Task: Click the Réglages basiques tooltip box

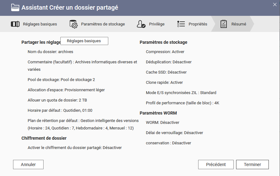Action: click(x=84, y=41)
